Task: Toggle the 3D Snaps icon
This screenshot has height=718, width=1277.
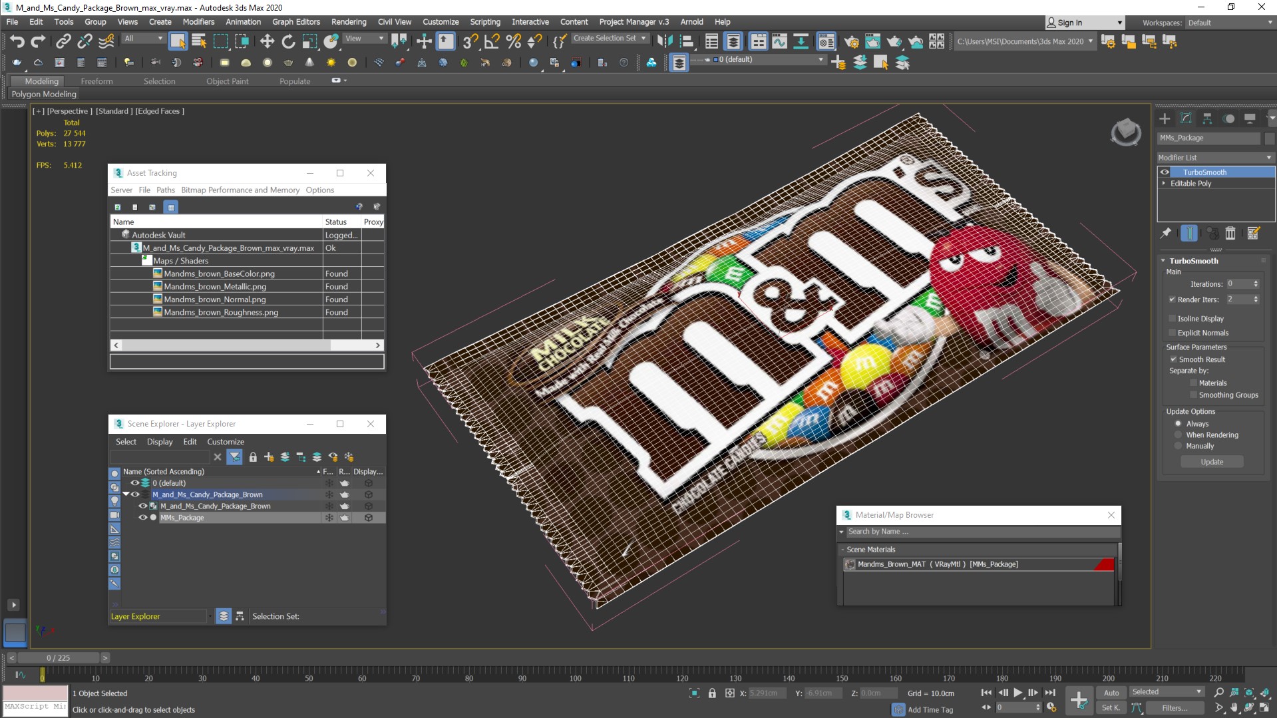Action: click(x=470, y=42)
